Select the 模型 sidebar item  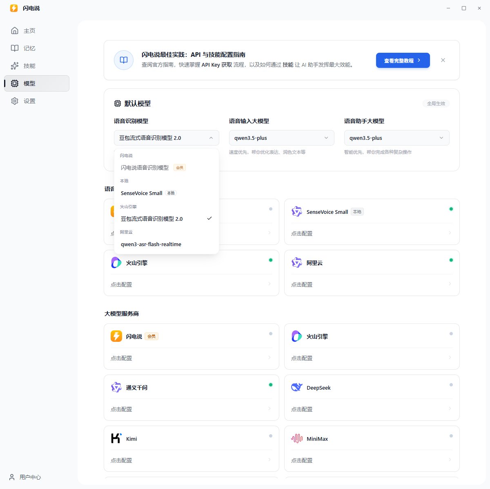37,83
